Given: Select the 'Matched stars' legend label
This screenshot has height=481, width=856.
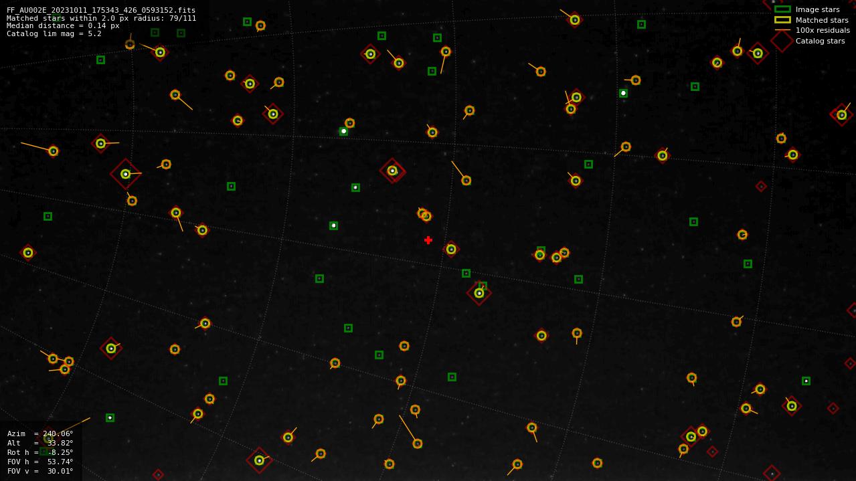Looking at the screenshot, I should click(x=822, y=20).
